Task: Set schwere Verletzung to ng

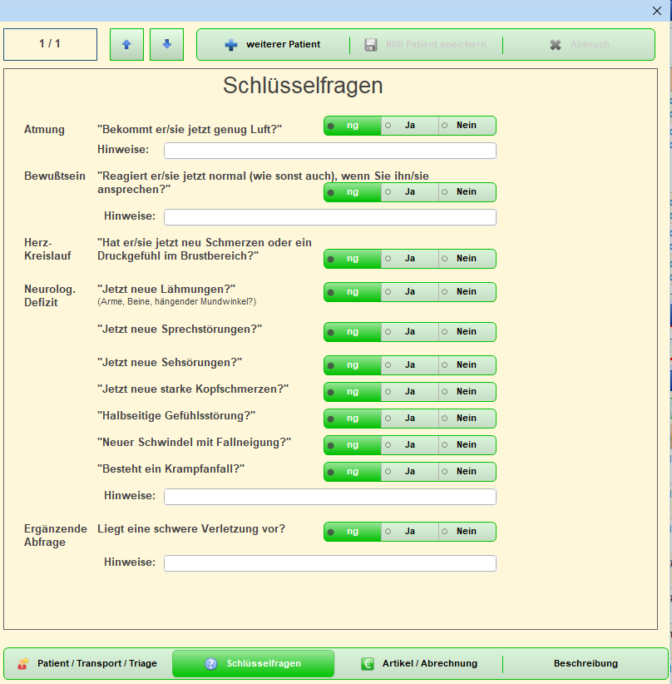Action: click(352, 532)
